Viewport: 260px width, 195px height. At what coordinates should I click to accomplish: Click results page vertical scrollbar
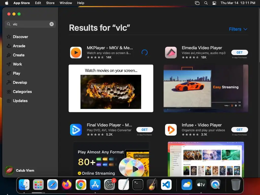pyautogui.click(x=259, y=36)
